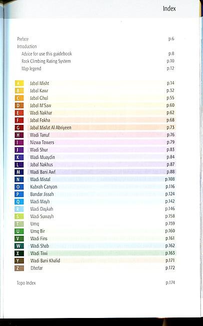203x326 pixels.
Task: Select the Dhofar entry
Action: [36, 268]
